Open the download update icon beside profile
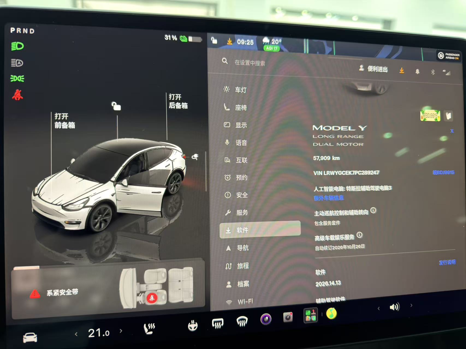This screenshot has height=349, width=466. point(402,70)
